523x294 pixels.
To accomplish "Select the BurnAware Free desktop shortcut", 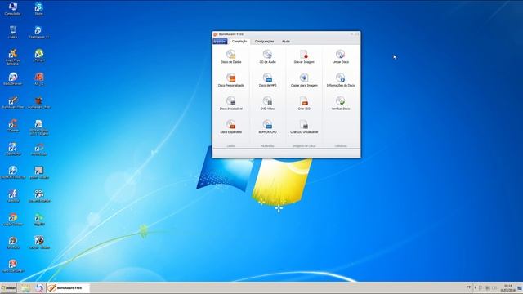I will pyautogui.click(x=13, y=103).
